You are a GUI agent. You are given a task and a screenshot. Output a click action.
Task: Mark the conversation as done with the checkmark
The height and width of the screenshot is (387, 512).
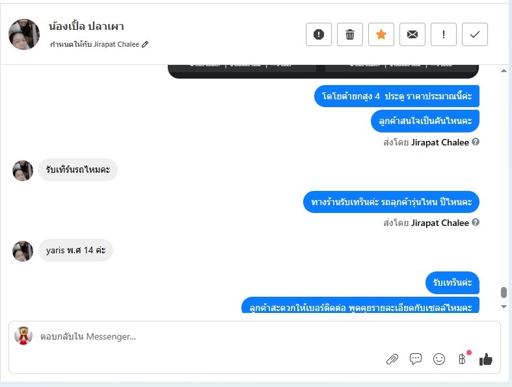click(475, 34)
